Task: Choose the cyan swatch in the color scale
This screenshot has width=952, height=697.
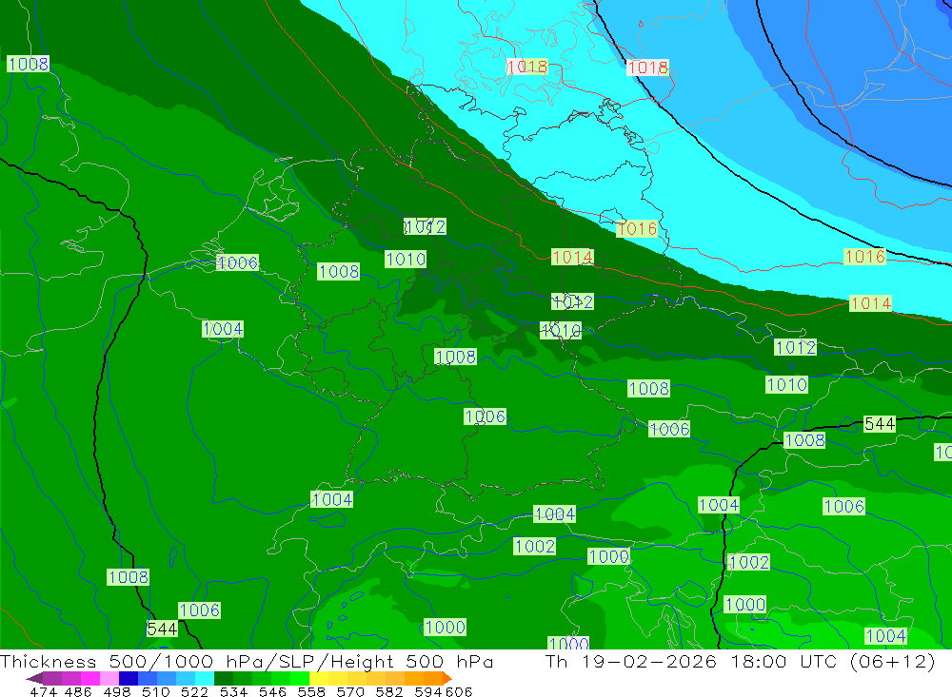Action: [205, 678]
